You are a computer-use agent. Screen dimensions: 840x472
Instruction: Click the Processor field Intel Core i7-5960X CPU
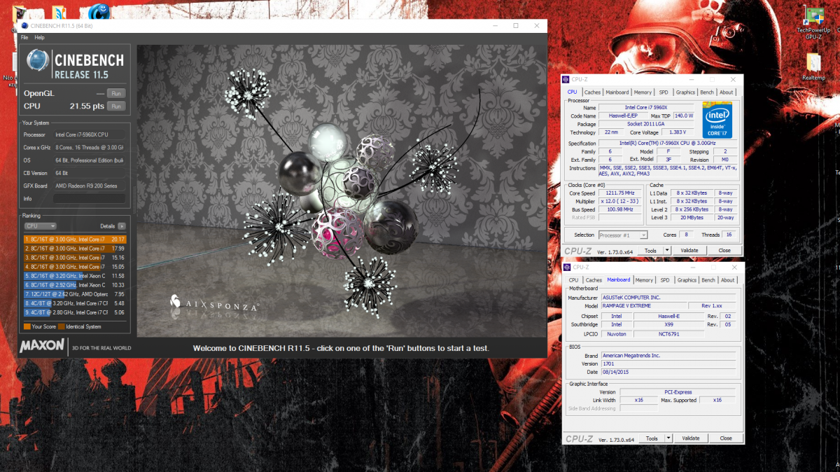pos(89,134)
